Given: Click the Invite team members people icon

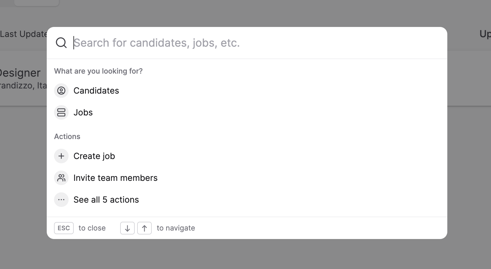Looking at the screenshot, I should (61, 178).
